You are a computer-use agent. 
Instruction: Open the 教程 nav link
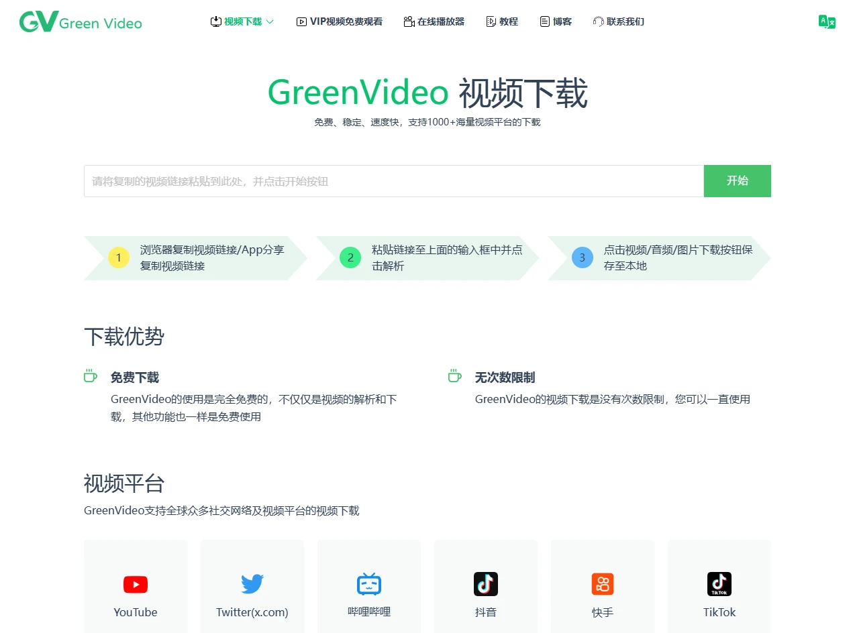[x=502, y=21]
